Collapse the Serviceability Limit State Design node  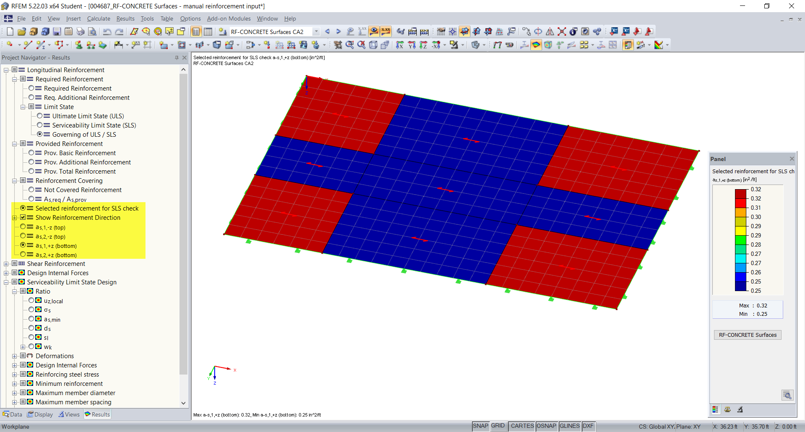(6, 282)
